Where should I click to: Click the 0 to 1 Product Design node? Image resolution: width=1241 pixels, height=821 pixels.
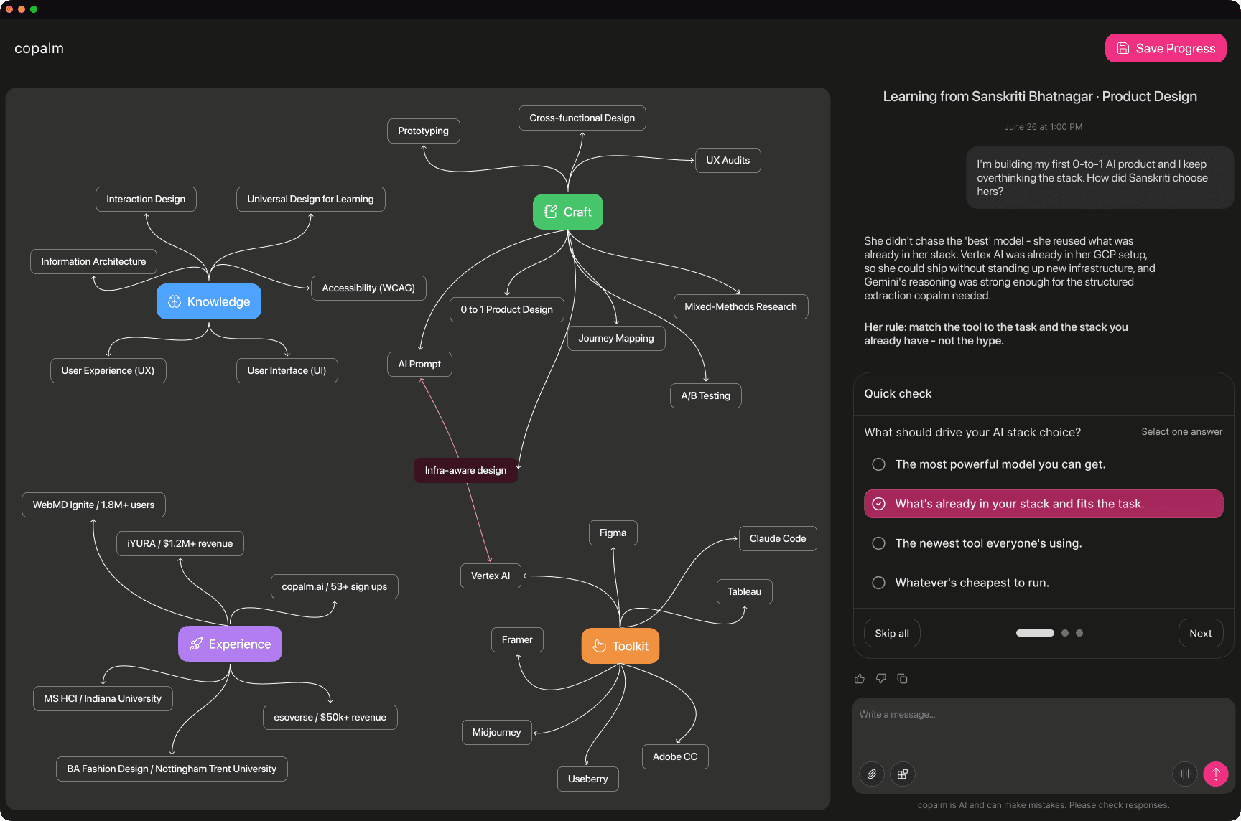pyautogui.click(x=507, y=309)
